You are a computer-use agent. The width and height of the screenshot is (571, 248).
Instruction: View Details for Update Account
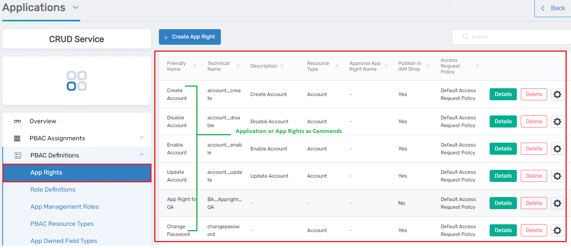point(503,176)
